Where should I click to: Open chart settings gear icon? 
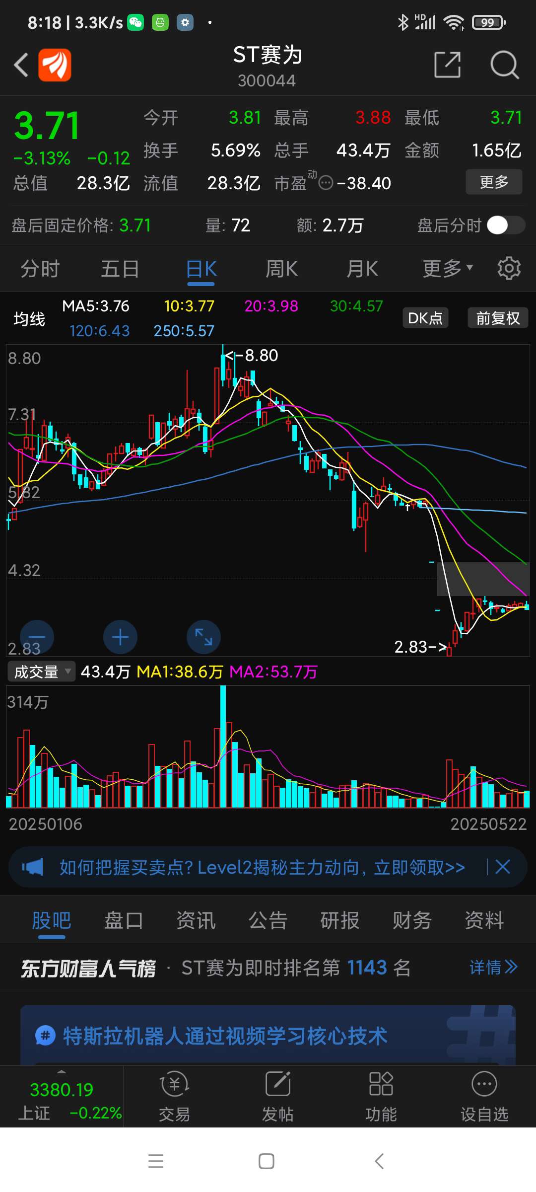(509, 269)
